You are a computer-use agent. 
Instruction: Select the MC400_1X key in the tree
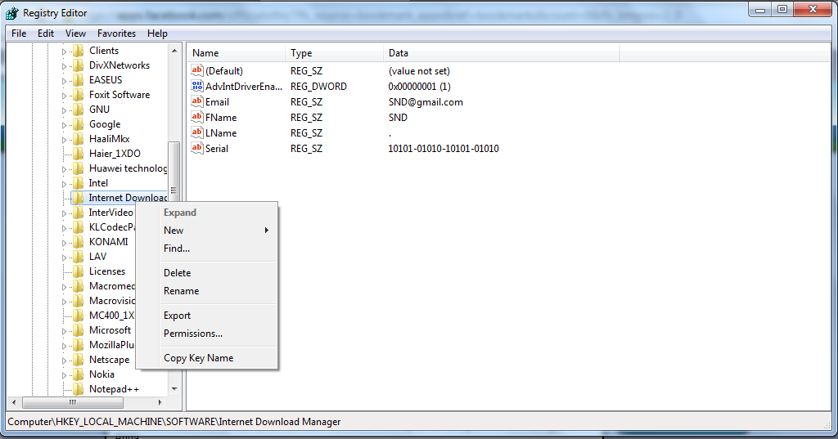click(x=111, y=315)
